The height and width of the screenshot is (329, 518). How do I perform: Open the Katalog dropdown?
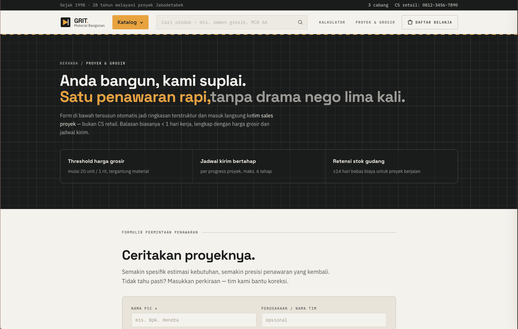tap(130, 22)
